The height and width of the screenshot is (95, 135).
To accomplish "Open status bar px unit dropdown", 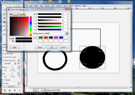I will [x=36, y=90].
